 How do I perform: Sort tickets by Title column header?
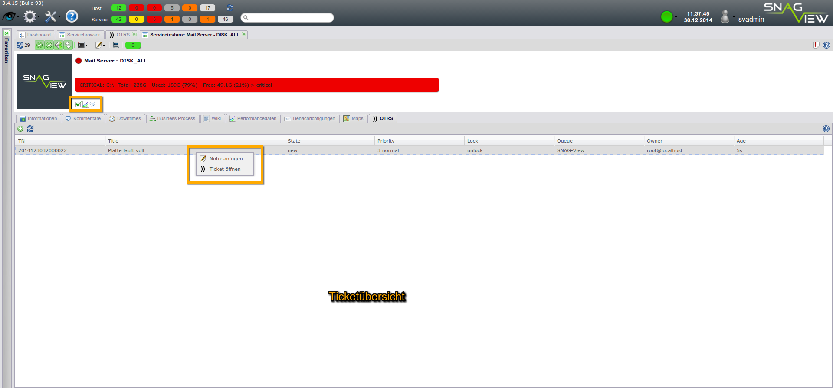[194, 141]
